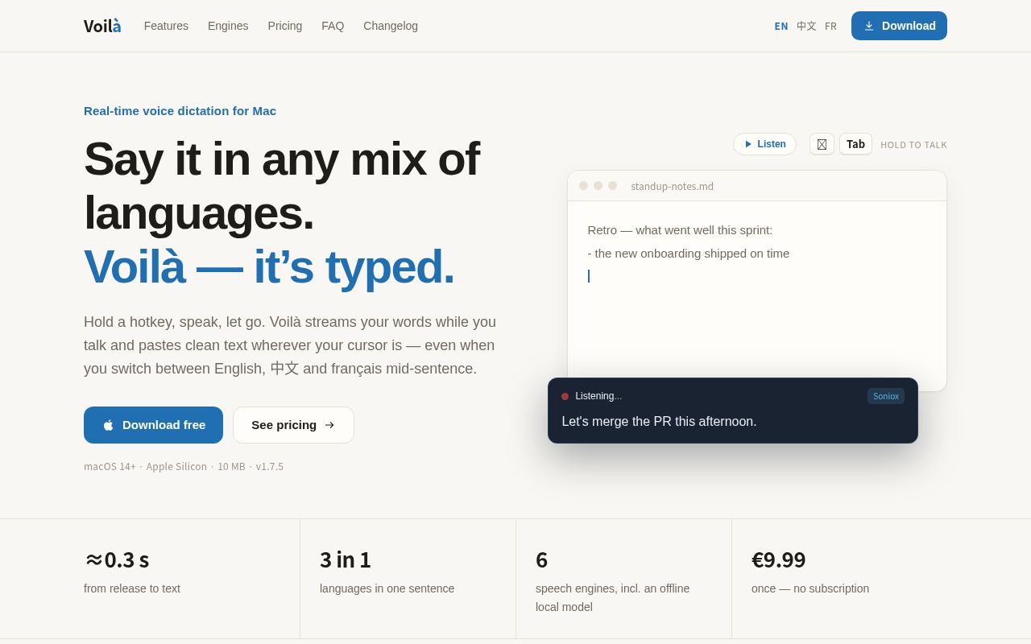This screenshot has width=1031, height=644.
Task: Open the Engines nav link
Action: coord(228,26)
